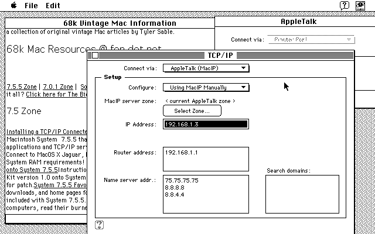Click the TCP/IP info help icon

pyautogui.click(x=99, y=225)
